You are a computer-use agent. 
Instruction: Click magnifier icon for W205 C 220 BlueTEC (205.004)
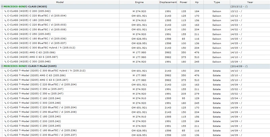pyautogui.click(x=5, y=16)
